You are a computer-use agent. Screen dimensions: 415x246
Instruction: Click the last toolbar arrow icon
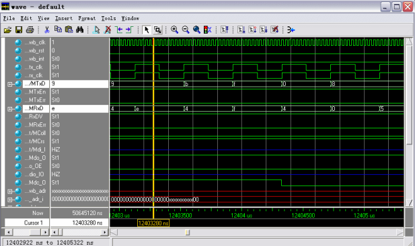click(x=291, y=30)
